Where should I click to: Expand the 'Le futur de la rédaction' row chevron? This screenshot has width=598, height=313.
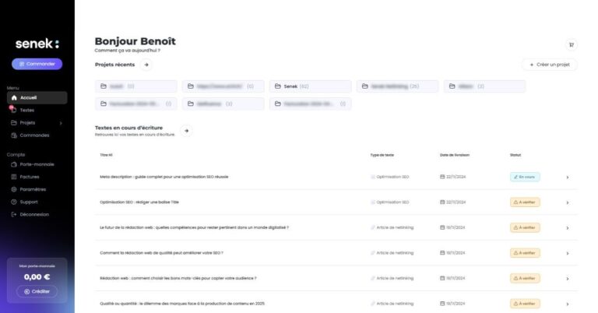pyautogui.click(x=568, y=228)
